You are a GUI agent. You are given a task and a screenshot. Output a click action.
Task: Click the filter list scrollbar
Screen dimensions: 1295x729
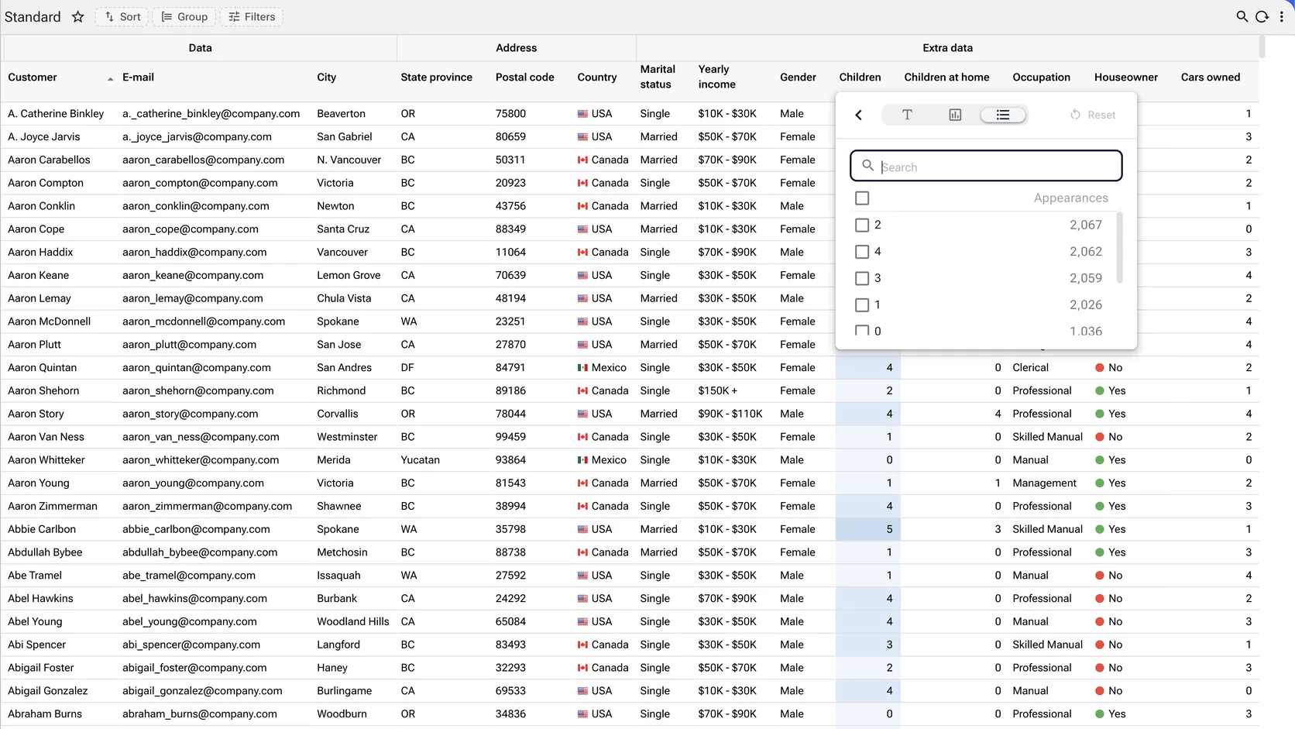(x=1120, y=248)
